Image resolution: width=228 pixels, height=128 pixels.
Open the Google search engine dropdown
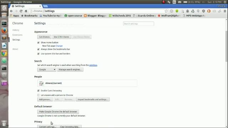[47, 70]
